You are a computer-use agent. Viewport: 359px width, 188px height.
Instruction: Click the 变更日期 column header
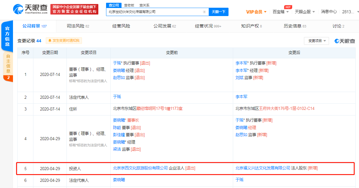pyautogui.click(x=50, y=52)
